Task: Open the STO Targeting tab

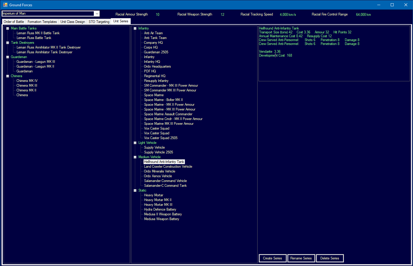Action: [99, 22]
